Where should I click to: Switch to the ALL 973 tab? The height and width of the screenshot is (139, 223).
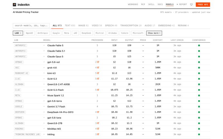[57, 26]
